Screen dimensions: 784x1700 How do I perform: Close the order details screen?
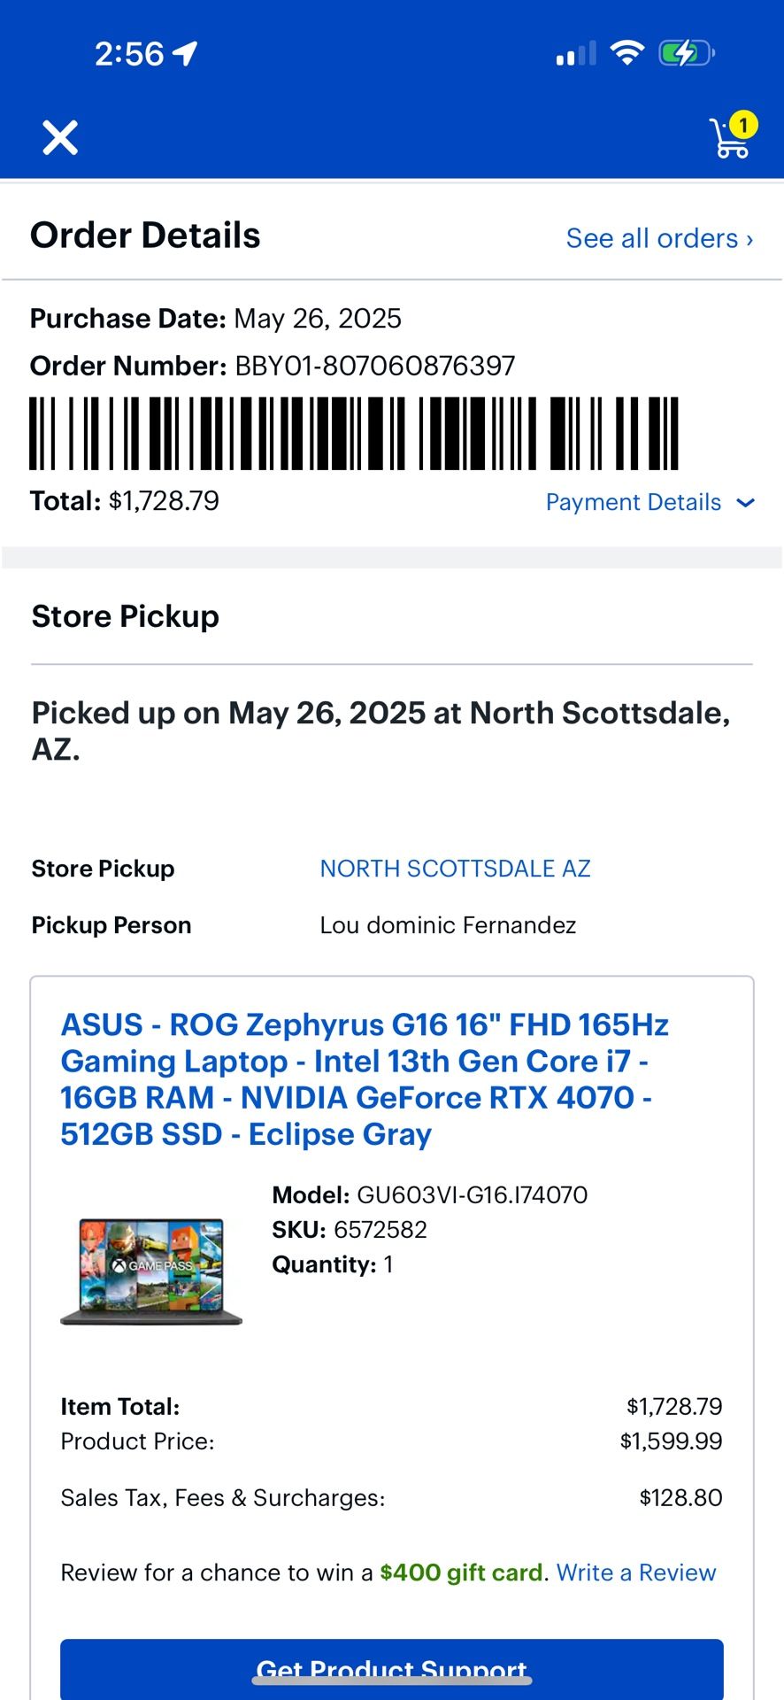pyautogui.click(x=60, y=138)
